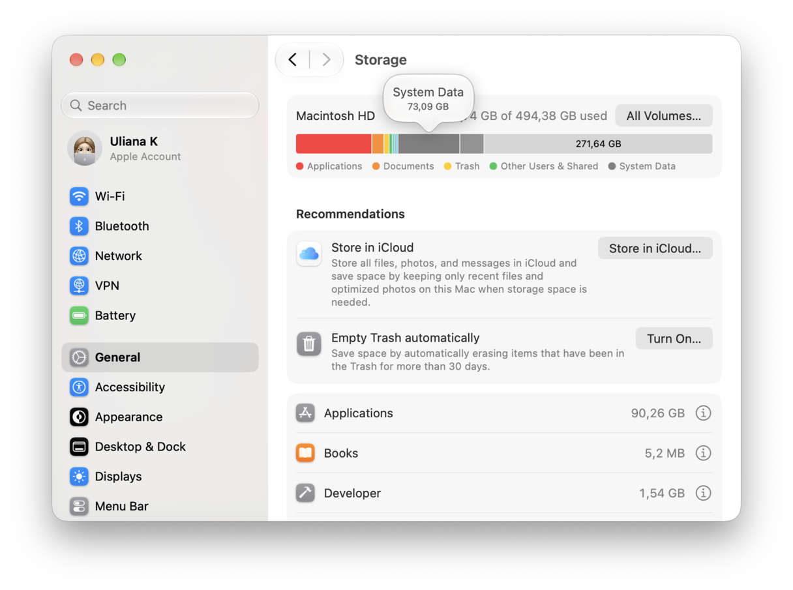Image resolution: width=793 pixels, height=590 pixels.
Task: Click Turn On… for Empty Trash
Action: point(674,339)
